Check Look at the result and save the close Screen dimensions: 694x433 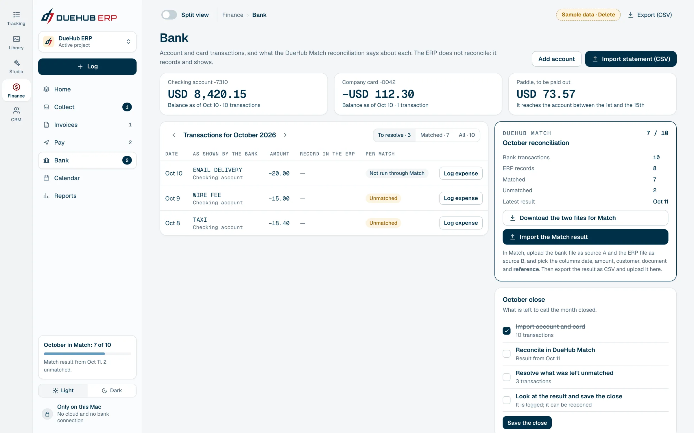click(507, 400)
